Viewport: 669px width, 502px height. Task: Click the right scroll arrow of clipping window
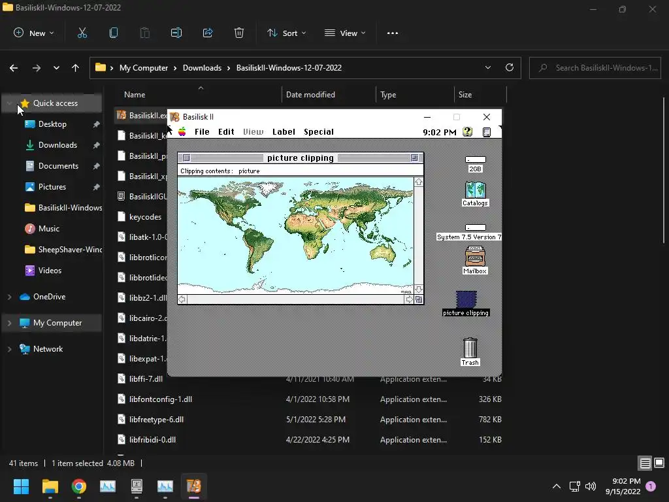tap(409, 299)
